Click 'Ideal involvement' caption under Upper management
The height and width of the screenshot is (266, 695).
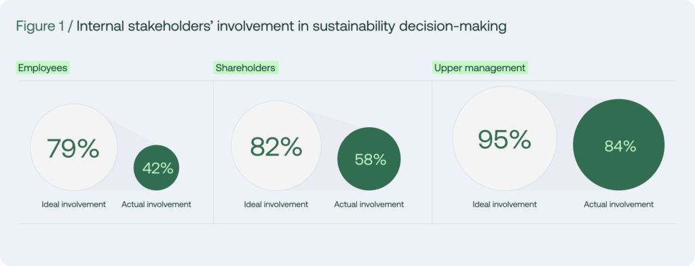(505, 204)
